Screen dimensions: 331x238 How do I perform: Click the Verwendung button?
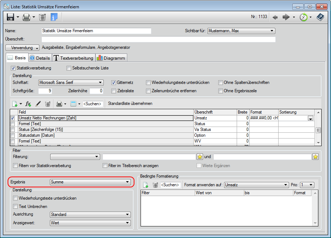[x=23, y=48]
